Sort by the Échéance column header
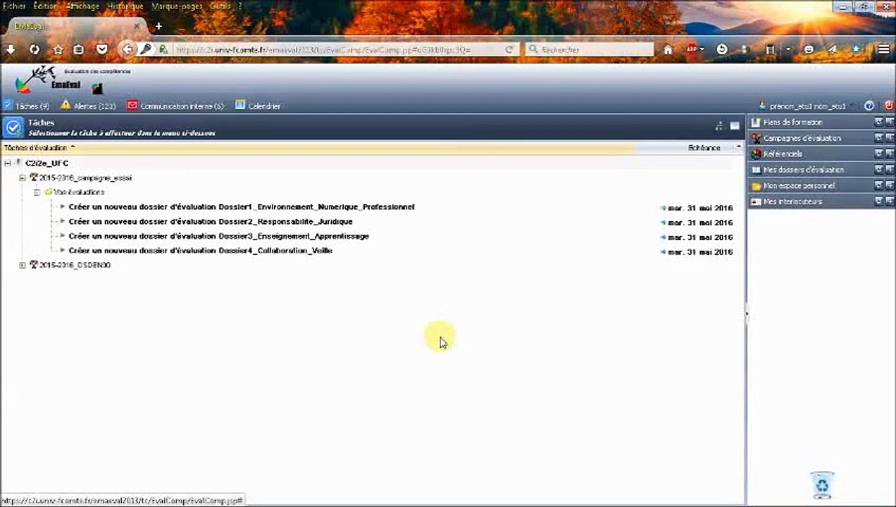This screenshot has width=896, height=507. coord(704,148)
